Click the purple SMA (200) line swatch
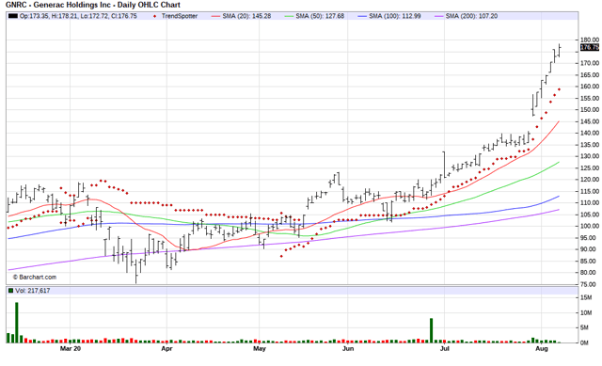Screen dimensions: 602x366 439,16
